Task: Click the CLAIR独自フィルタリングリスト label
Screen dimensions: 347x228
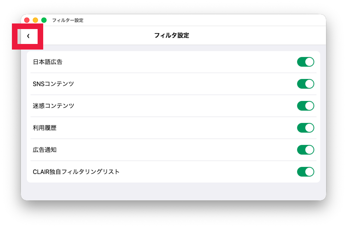Action: [x=76, y=172]
